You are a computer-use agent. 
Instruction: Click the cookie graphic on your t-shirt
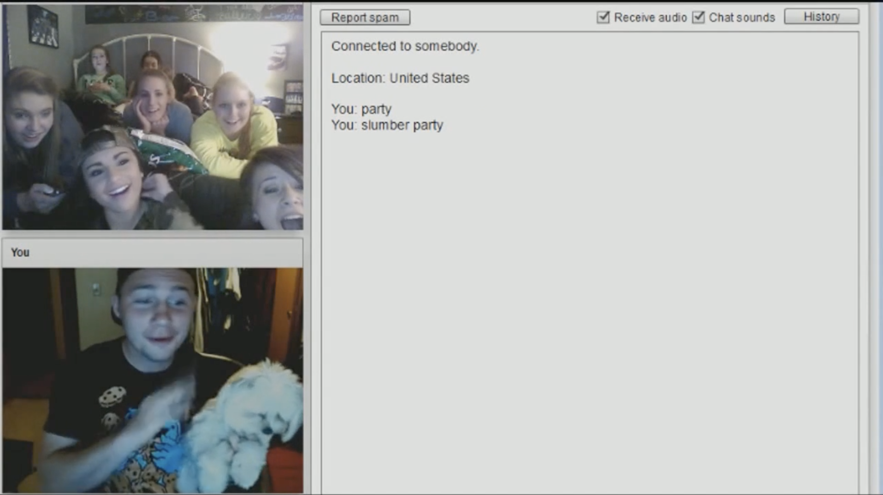(x=112, y=396)
